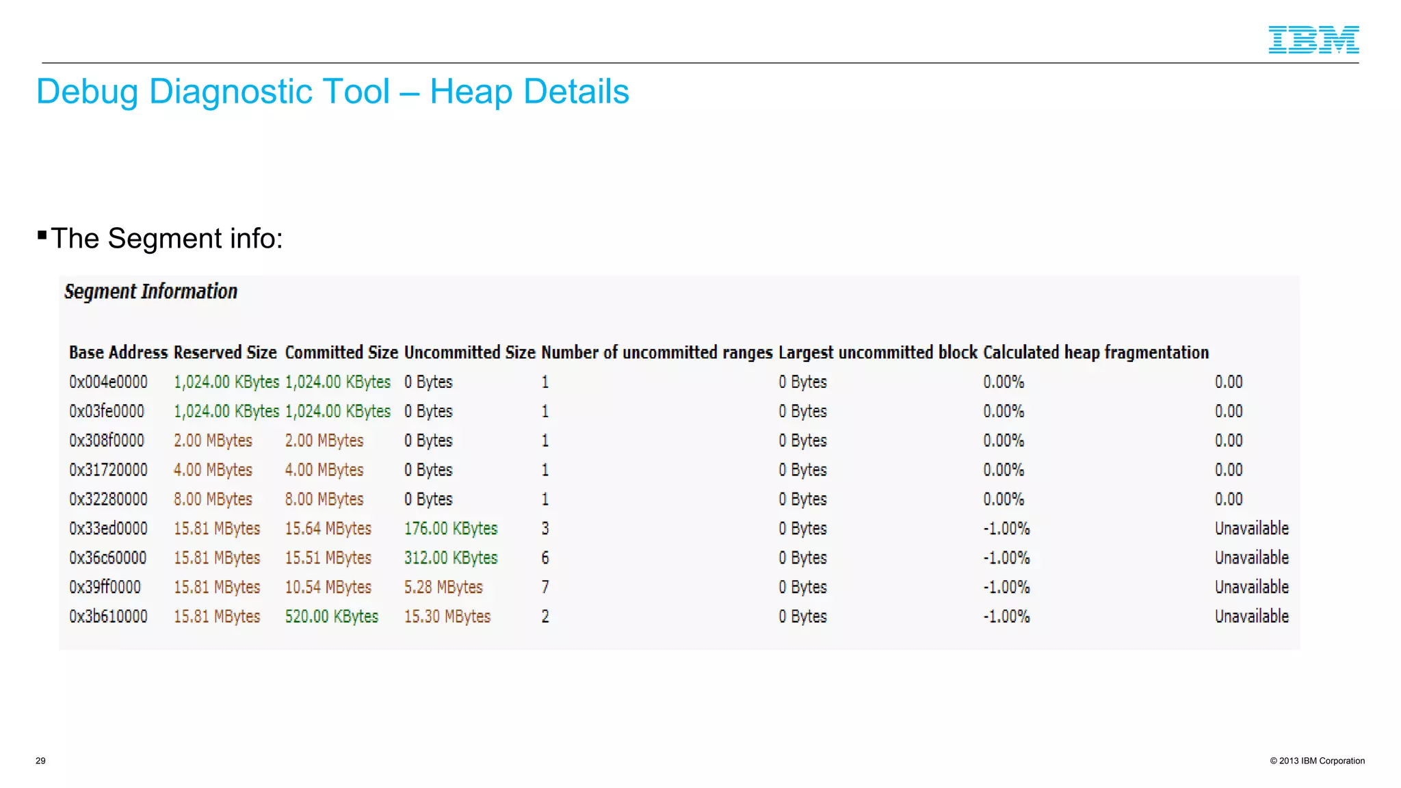Click the Base Address column header
Image resolution: width=1401 pixels, height=788 pixels.
pyautogui.click(x=118, y=352)
